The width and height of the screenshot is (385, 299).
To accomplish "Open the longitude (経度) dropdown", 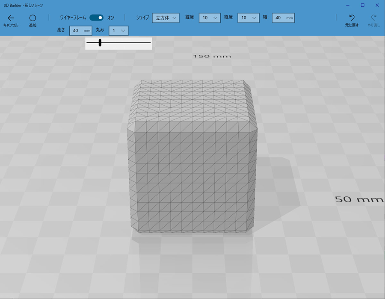I will point(248,18).
